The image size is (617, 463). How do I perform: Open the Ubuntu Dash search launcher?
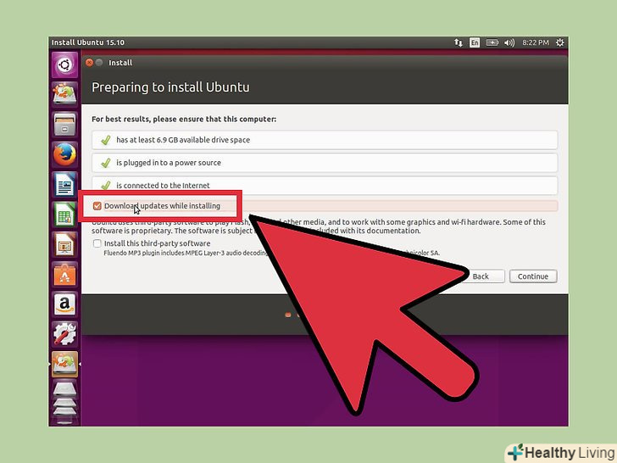click(x=64, y=65)
